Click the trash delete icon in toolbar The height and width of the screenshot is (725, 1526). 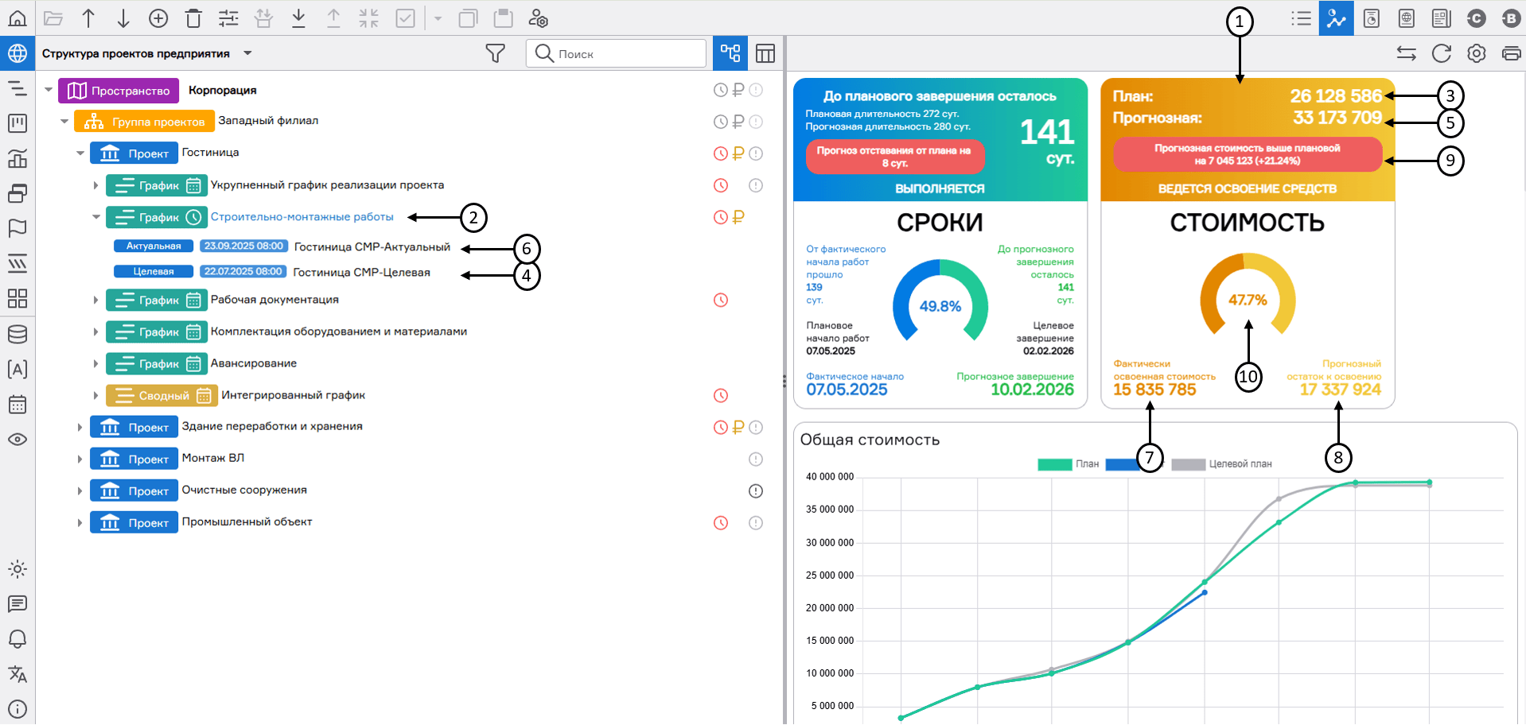pyautogui.click(x=193, y=18)
